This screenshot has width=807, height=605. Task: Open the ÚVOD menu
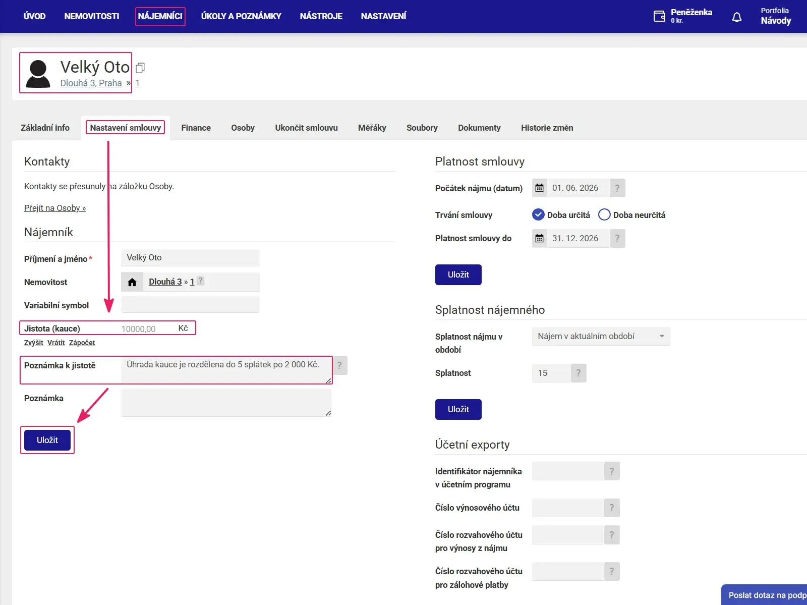34,16
